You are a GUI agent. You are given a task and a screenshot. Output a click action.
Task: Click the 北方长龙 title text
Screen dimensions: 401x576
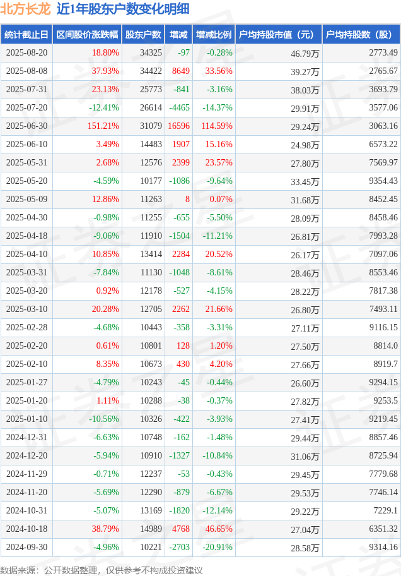point(25,9)
